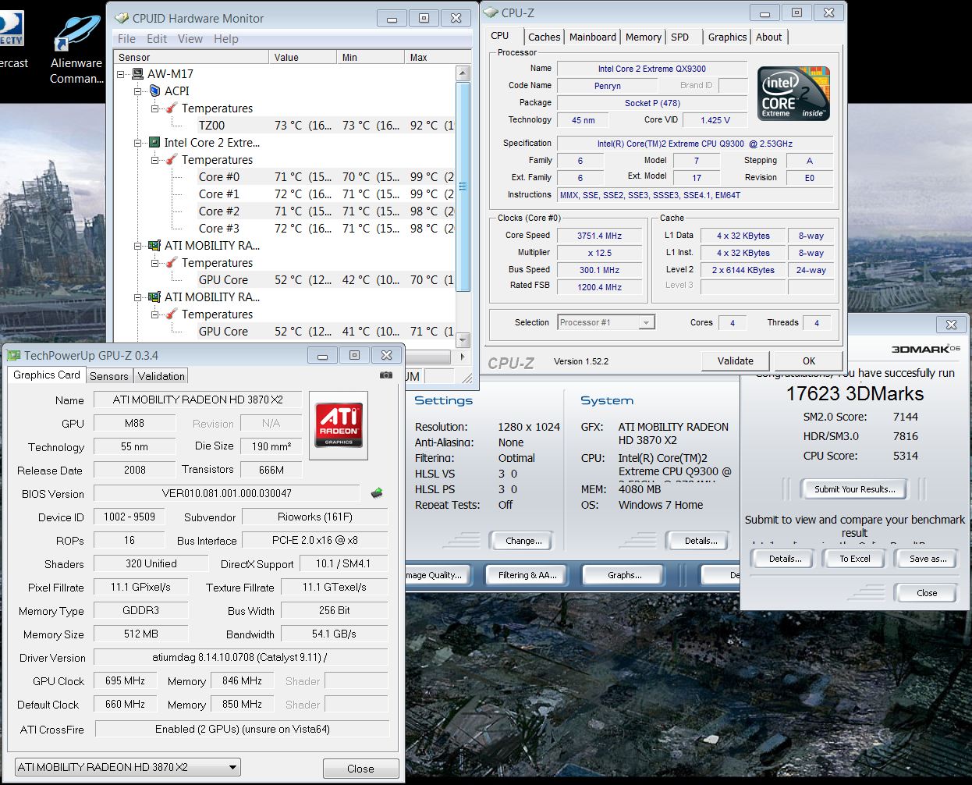Switch to the Validation tab in GPU-Z
The image size is (972, 785).
point(161,376)
